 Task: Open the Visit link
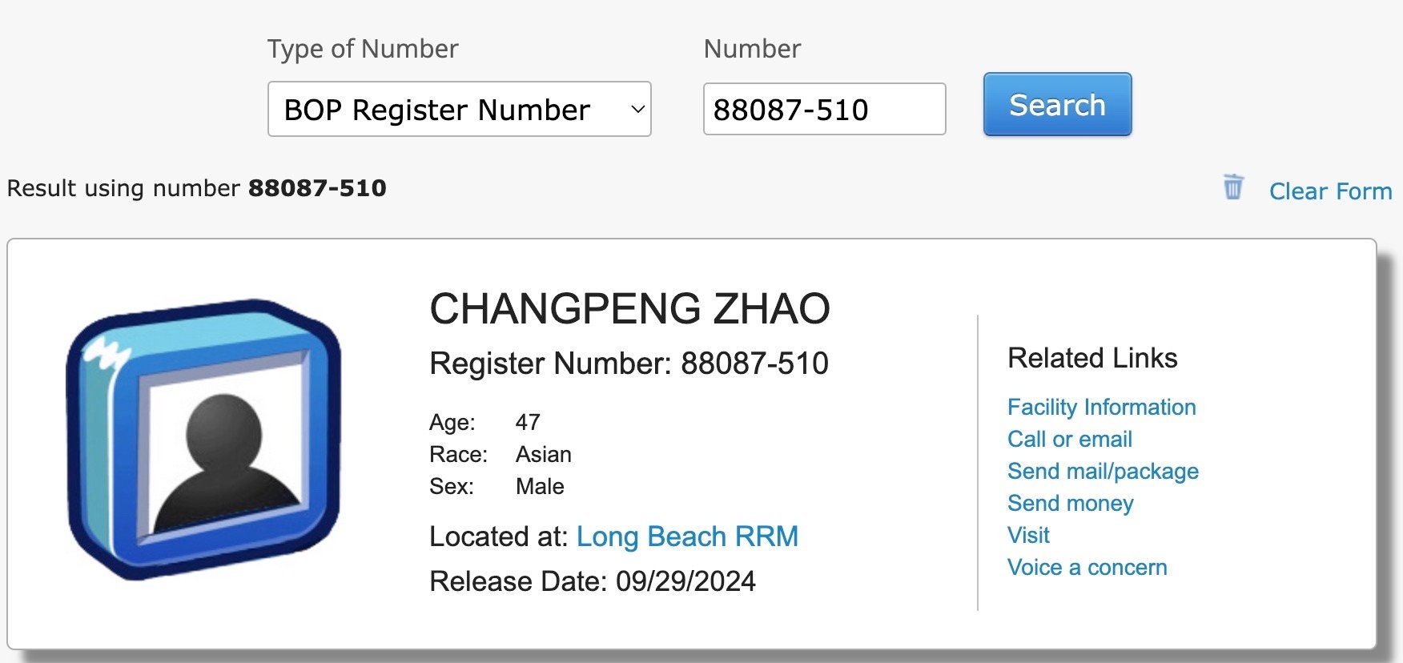(1028, 535)
